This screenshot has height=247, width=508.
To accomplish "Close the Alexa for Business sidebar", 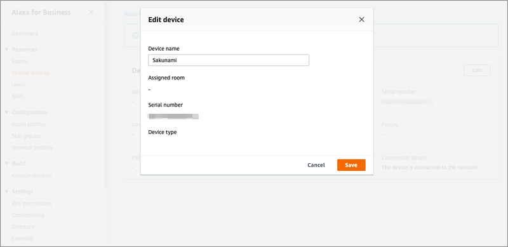I will 91,12.
